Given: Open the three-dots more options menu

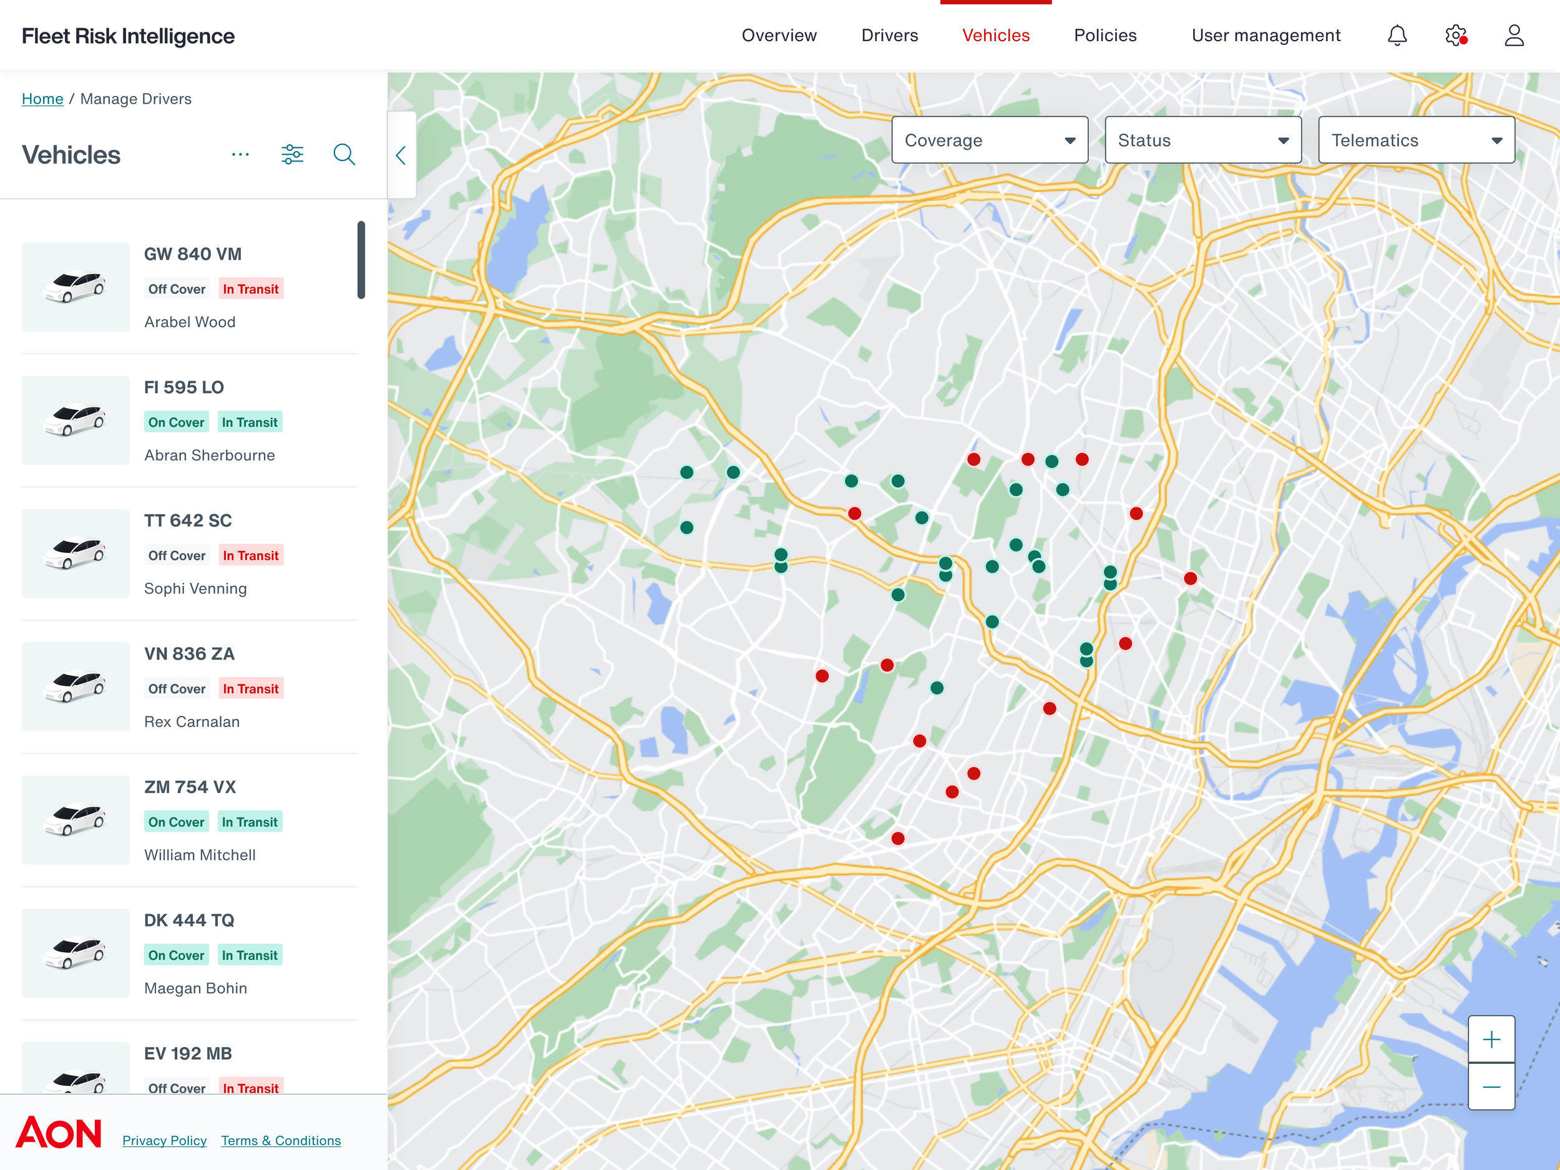Looking at the screenshot, I should [240, 155].
